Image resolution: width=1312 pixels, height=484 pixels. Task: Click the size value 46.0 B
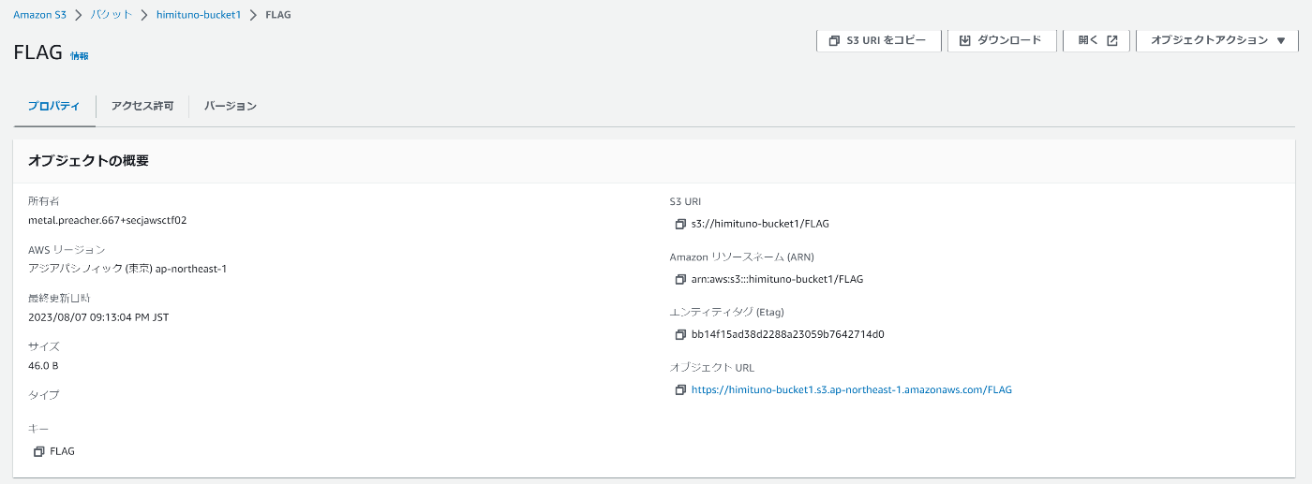[44, 366]
